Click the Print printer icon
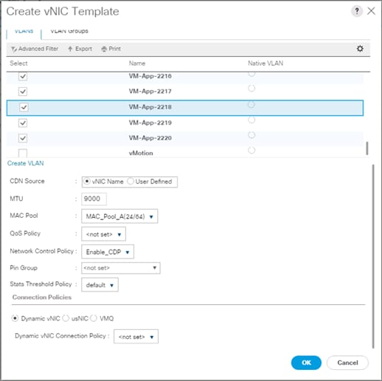This screenshot has width=382, height=381. pyautogui.click(x=104, y=49)
